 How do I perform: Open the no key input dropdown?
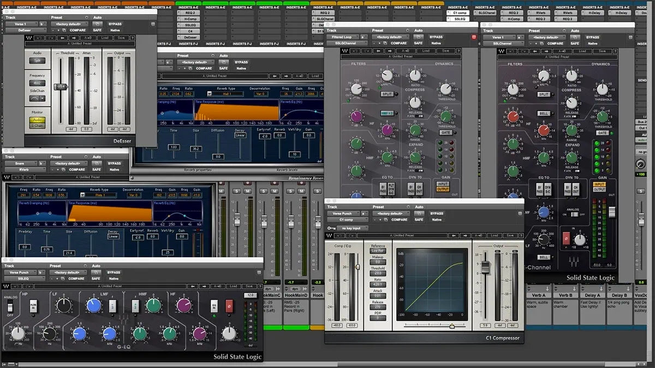[353, 228]
